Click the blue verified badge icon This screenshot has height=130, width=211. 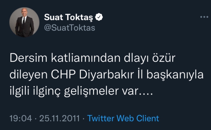click(99, 17)
